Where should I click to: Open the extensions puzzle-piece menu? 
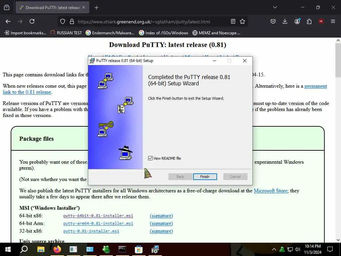coord(309,21)
